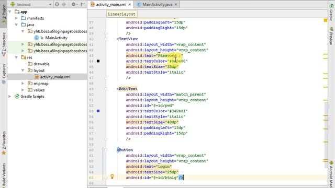Close the MainActivity.java tab

tap(176, 5)
